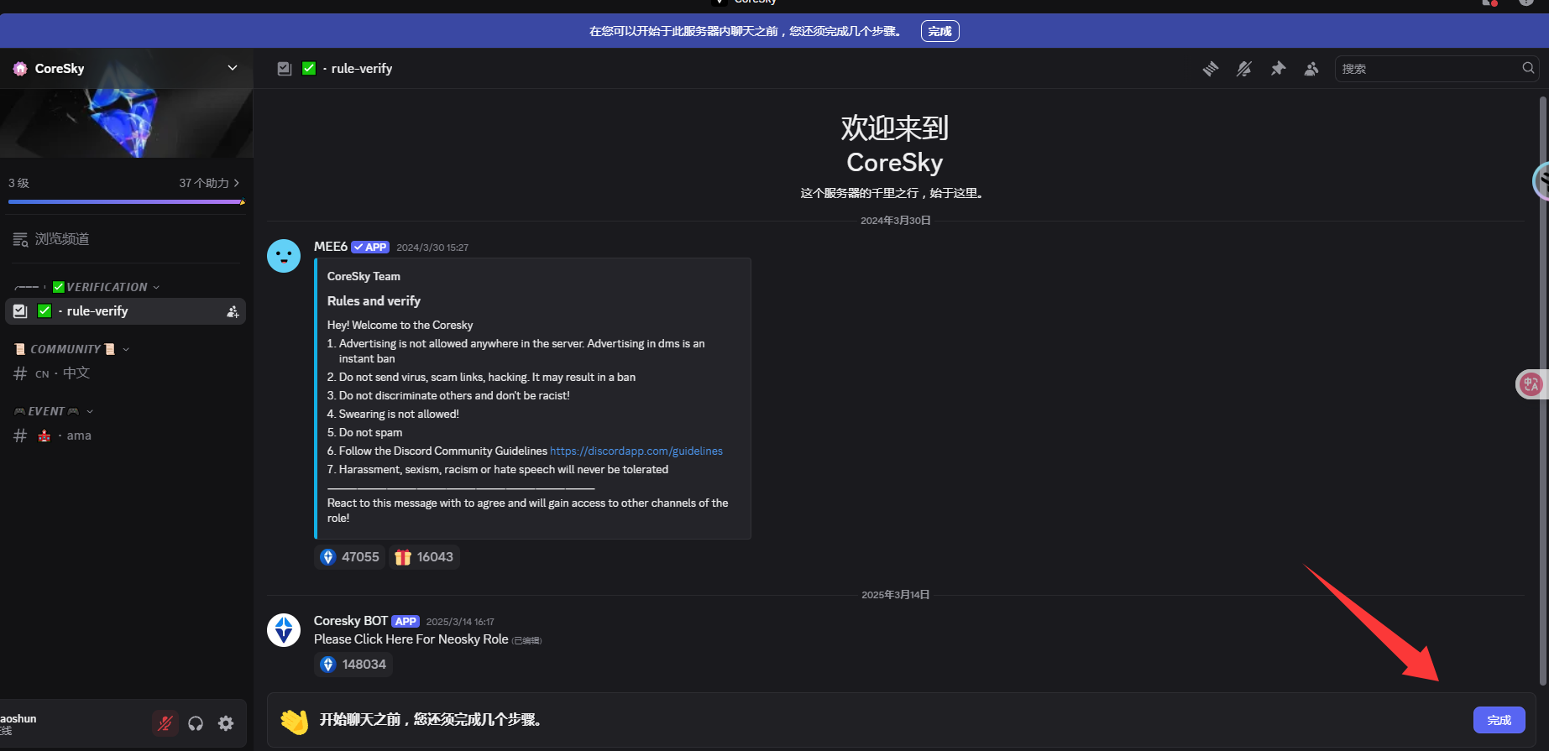Open CoreSky server dropdown menu
This screenshot has height=751, width=1549.
pyautogui.click(x=233, y=68)
